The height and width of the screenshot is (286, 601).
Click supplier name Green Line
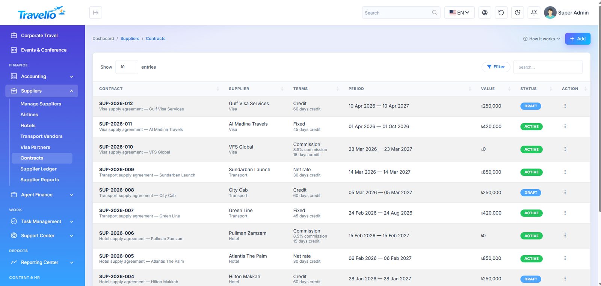point(241,211)
